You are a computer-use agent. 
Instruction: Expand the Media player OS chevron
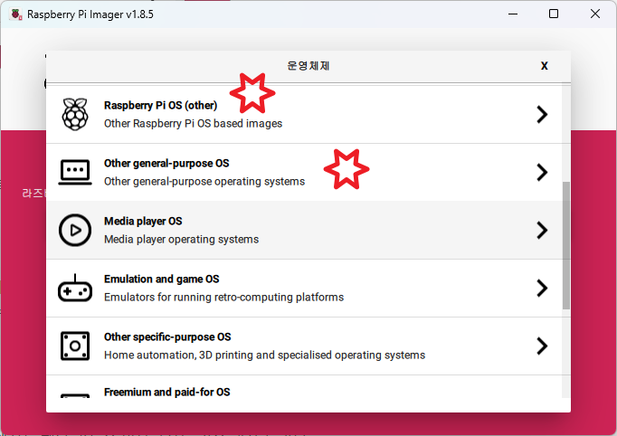542,230
